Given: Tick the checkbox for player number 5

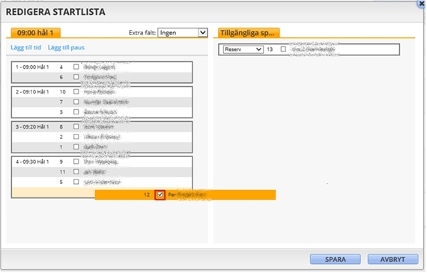Looking at the screenshot, I should point(76,182).
